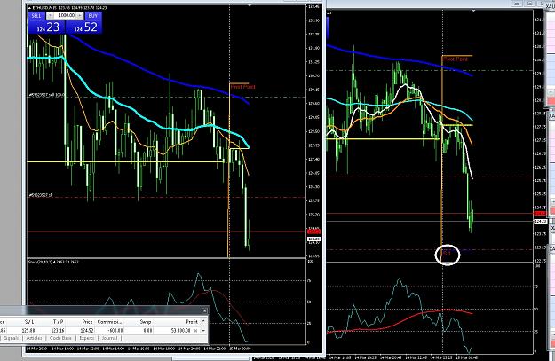Open the Signals tab in terminal

click(12, 338)
